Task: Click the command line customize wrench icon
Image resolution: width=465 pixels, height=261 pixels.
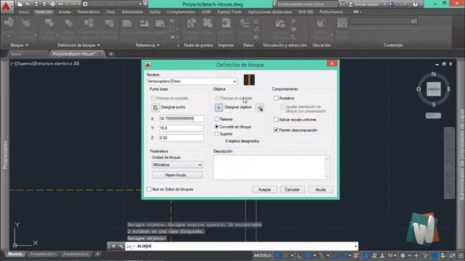Action: (121, 246)
